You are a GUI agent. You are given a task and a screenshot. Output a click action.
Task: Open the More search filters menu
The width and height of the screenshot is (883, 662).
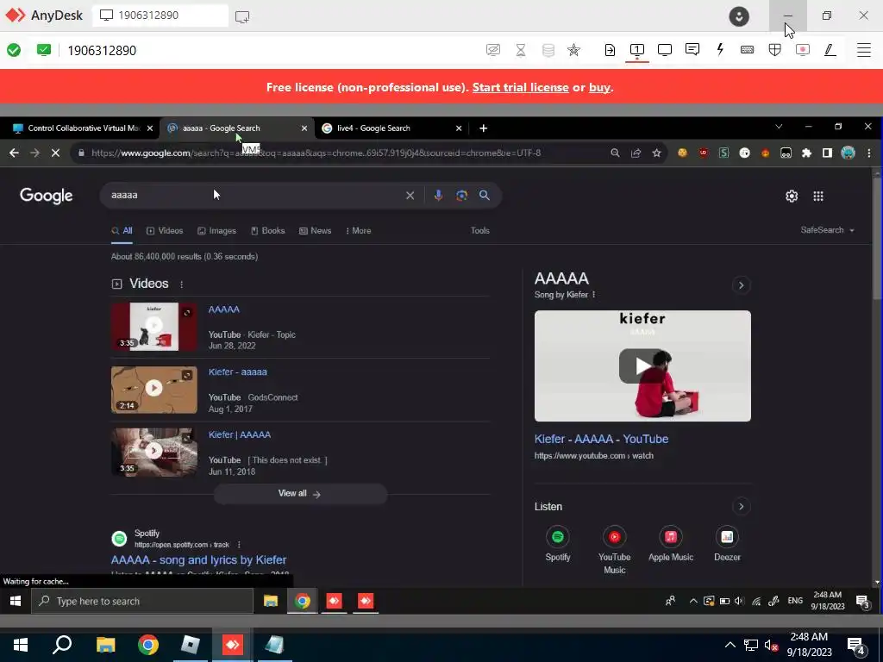coord(358,230)
